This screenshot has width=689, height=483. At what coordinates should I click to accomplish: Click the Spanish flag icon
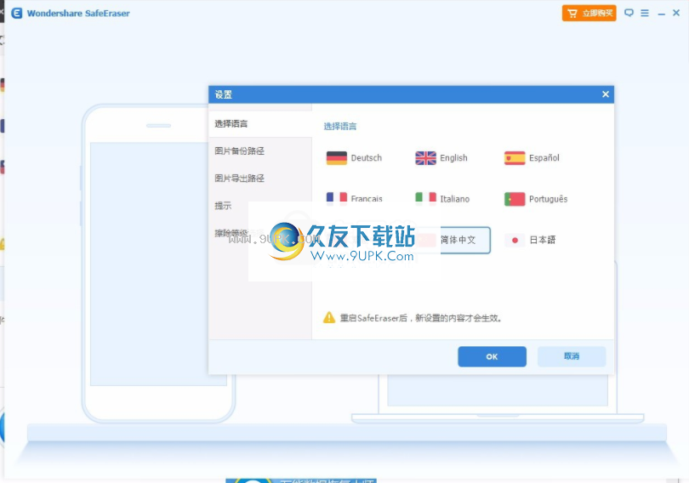[x=515, y=157]
